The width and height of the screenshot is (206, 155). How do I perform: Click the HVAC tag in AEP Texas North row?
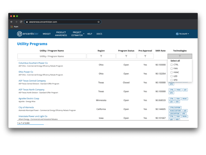(x=179, y=90)
